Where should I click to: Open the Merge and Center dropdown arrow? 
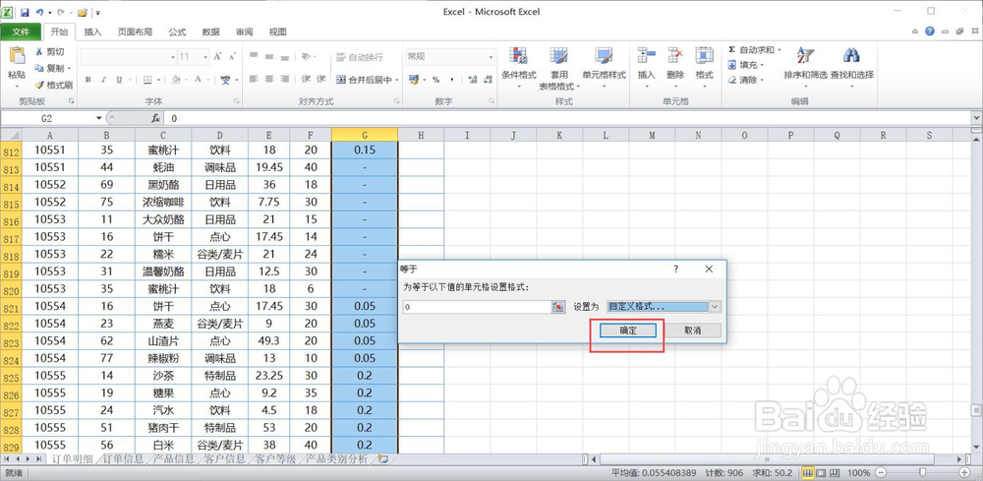[397, 81]
